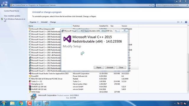Click Control Panel in address breadcrumb
189x106 pixels.
20,5
